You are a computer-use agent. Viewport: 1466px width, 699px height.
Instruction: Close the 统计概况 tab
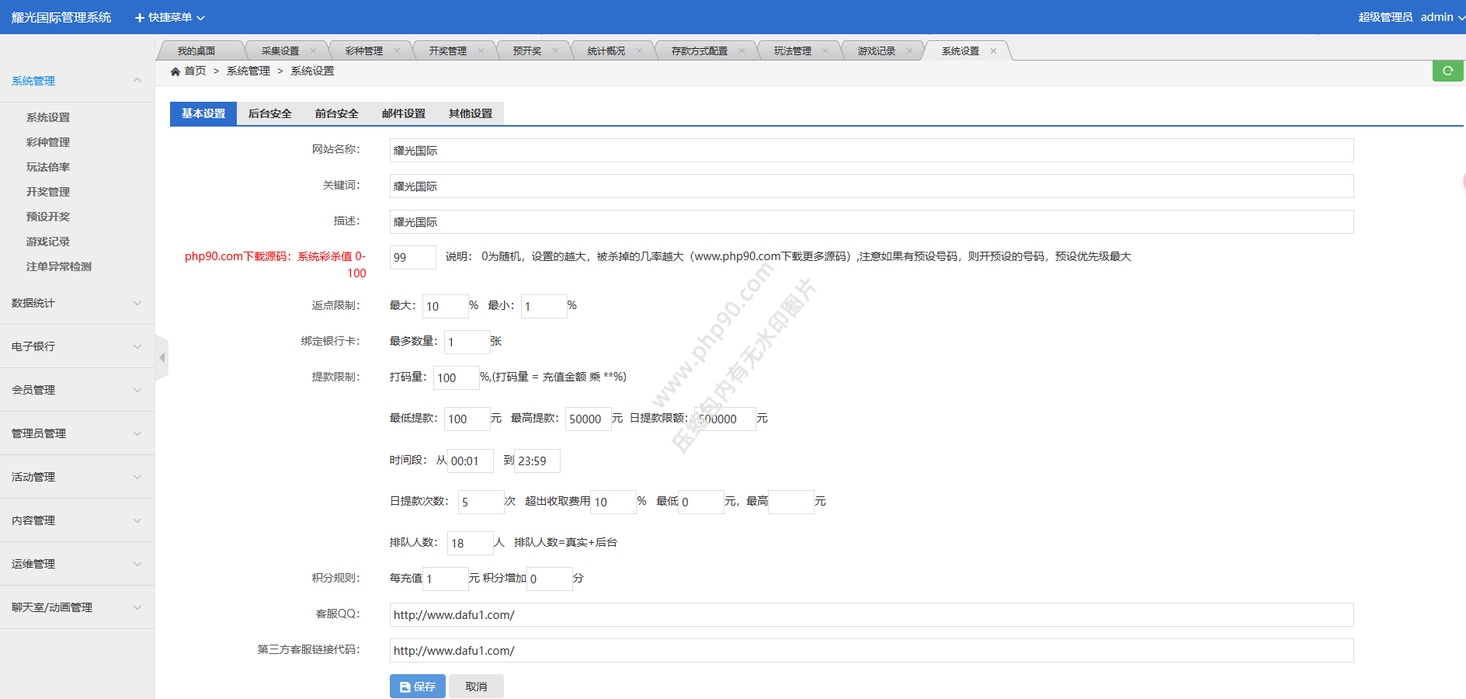(x=639, y=51)
